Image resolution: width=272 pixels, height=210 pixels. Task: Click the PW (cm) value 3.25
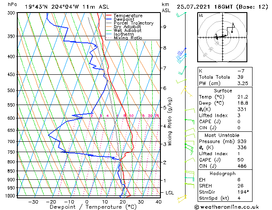pos(243,83)
